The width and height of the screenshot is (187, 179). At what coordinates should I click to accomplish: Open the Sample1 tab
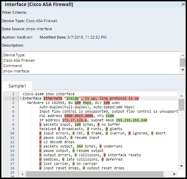[x=17, y=86]
